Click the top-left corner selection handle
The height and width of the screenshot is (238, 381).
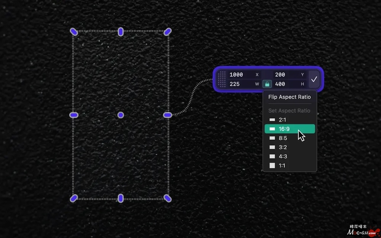point(74,32)
